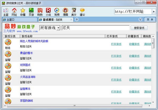Click 收藏游戏 link for 线穿圆点

click(134, 68)
